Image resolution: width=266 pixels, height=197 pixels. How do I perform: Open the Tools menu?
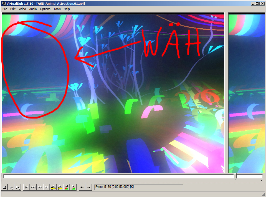[x=57, y=9]
